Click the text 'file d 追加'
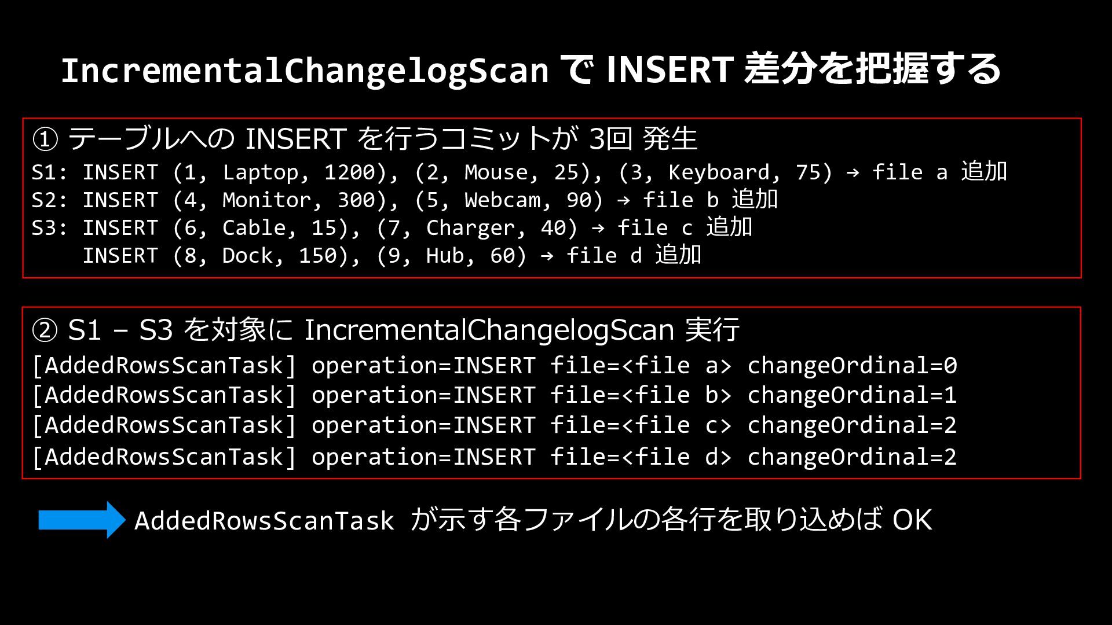 [x=634, y=255]
